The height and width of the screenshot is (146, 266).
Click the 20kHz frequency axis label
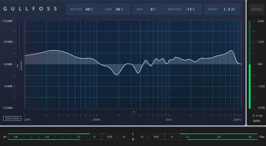(x=237, y=120)
